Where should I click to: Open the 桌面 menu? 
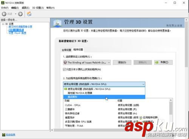[25, 8]
